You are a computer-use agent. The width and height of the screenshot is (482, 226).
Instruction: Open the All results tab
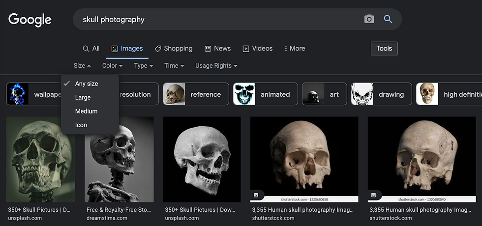tap(91, 49)
